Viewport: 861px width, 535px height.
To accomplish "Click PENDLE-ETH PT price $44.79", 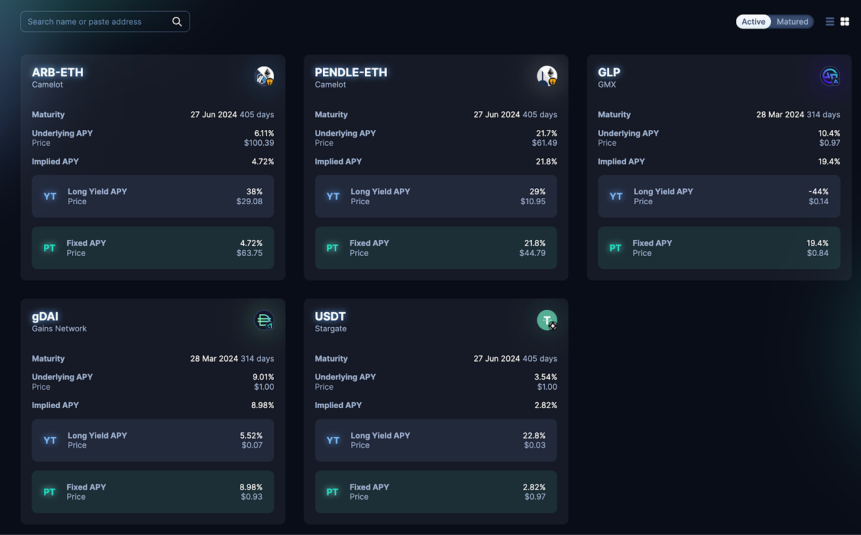I will [x=532, y=253].
